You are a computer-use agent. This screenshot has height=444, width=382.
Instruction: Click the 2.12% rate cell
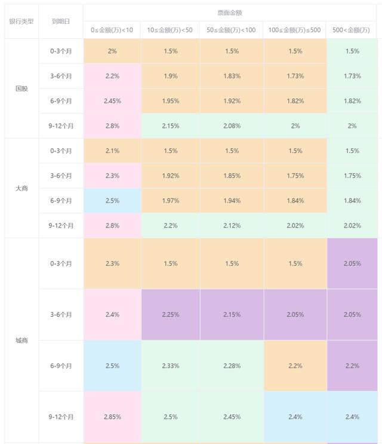click(x=231, y=226)
